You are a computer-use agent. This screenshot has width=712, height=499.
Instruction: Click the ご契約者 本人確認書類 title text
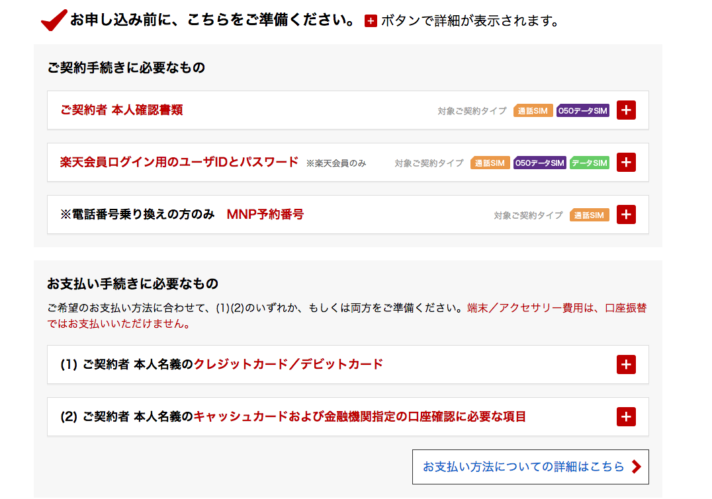(122, 110)
